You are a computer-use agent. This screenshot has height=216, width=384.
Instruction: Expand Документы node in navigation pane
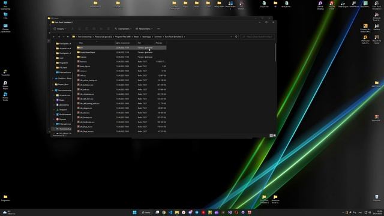coord(55,105)
